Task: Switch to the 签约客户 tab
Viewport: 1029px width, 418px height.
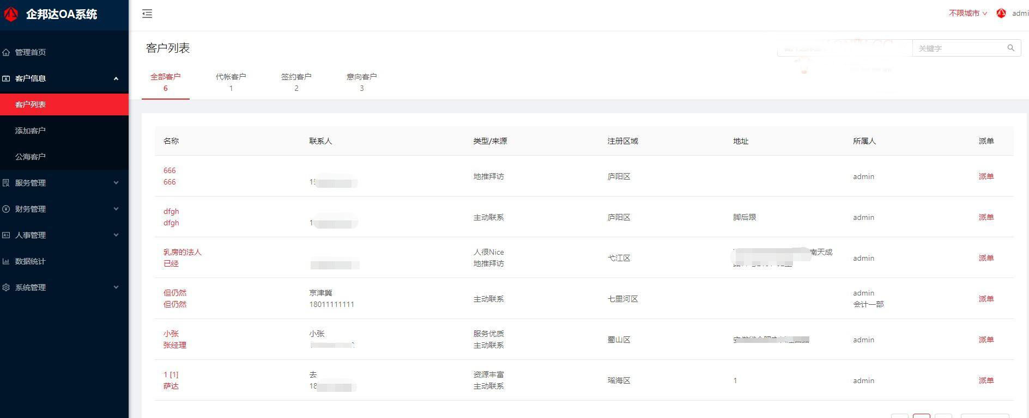Action: tap(296, 82)
